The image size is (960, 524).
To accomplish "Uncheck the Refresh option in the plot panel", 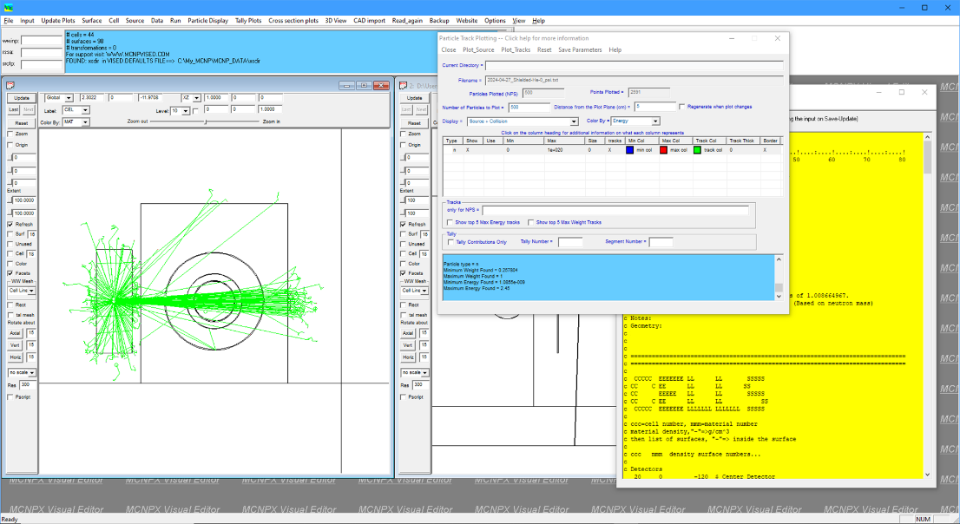I will pos(10,223).
